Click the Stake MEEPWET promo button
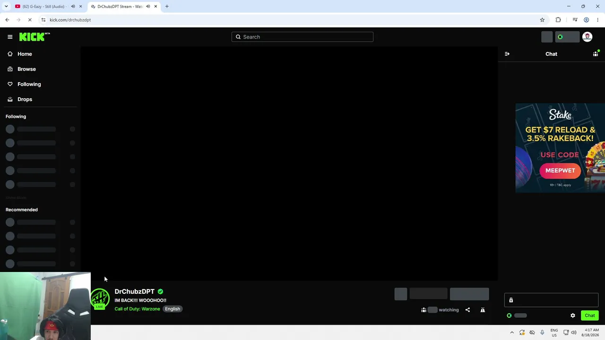Screen dimensions: 605x340 tap(560, 170)
